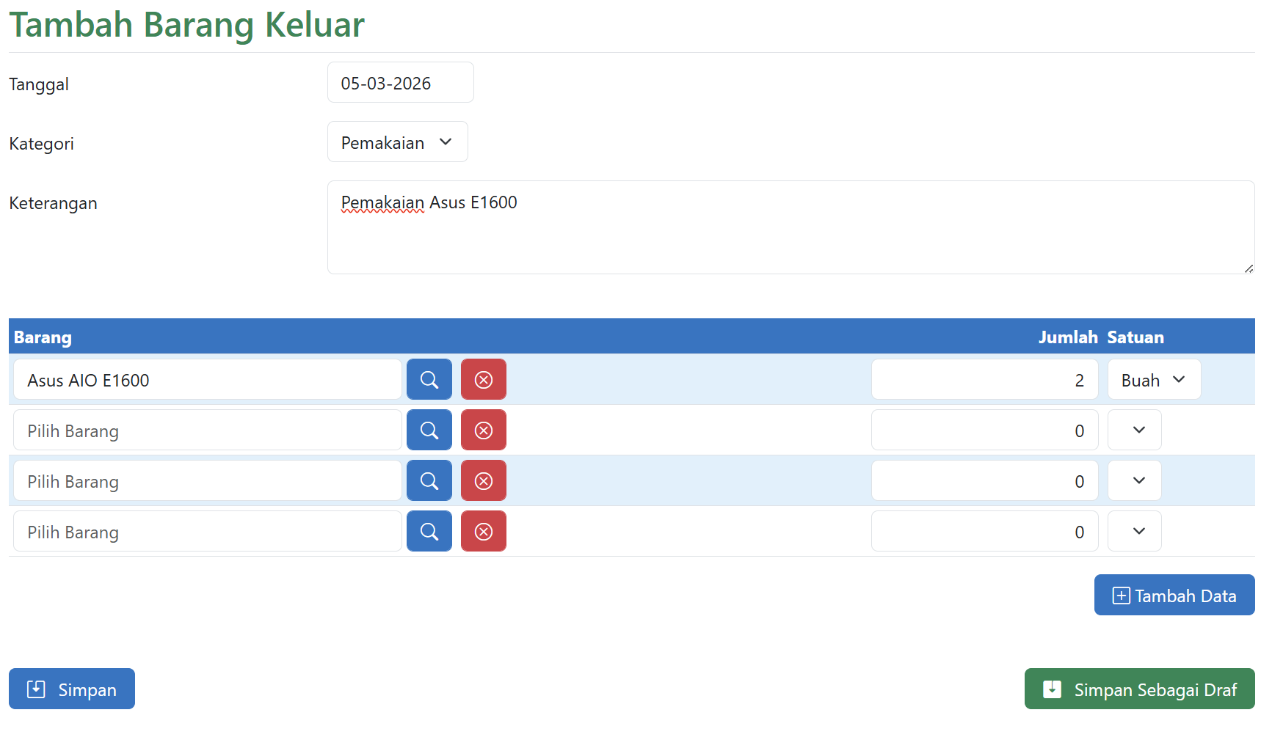Open the Kategori dropdown showing Pemakaian

coord(398,142)
